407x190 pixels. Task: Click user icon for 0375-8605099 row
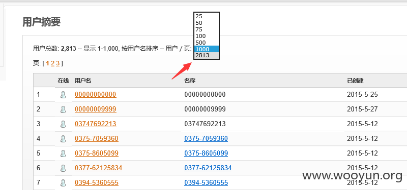pos(63,154)
